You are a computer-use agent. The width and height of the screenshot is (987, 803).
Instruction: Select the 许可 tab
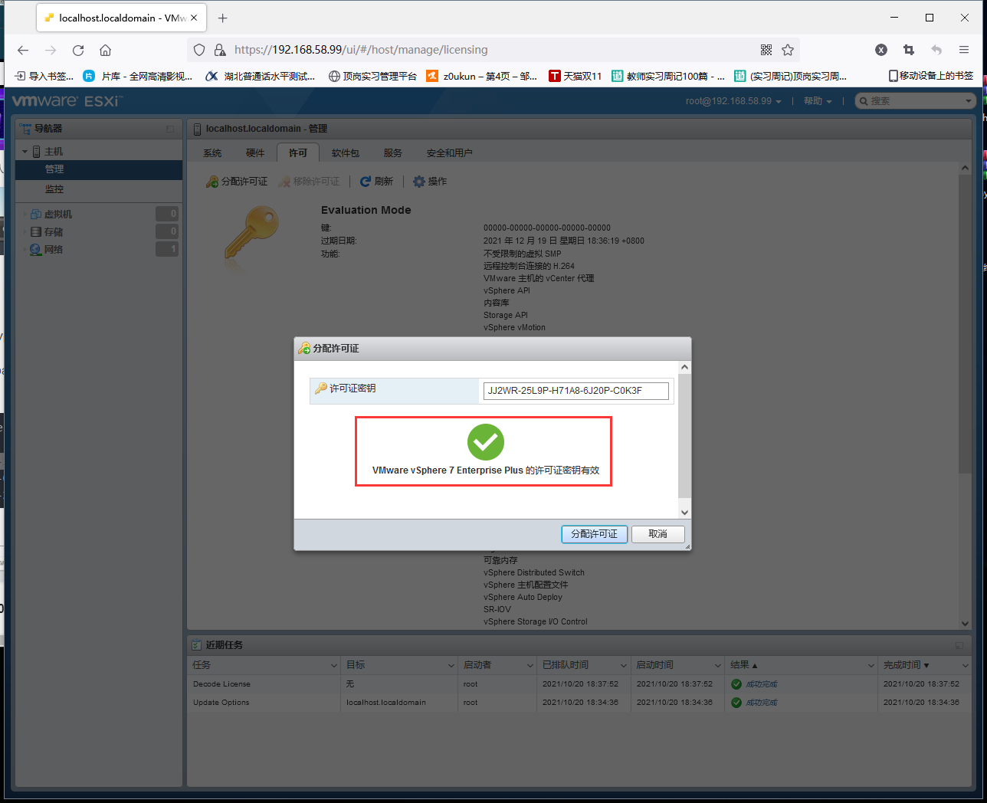tap(298, 153)
